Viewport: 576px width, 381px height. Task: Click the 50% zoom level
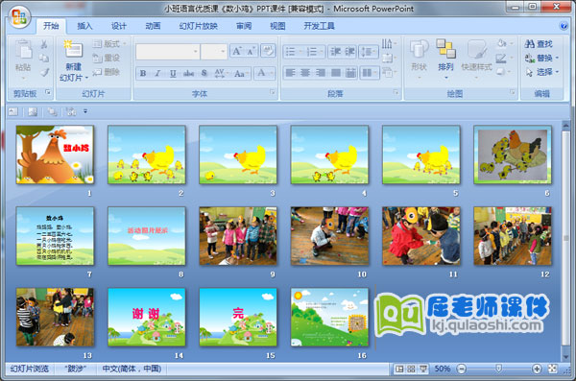tap(443, 369)
